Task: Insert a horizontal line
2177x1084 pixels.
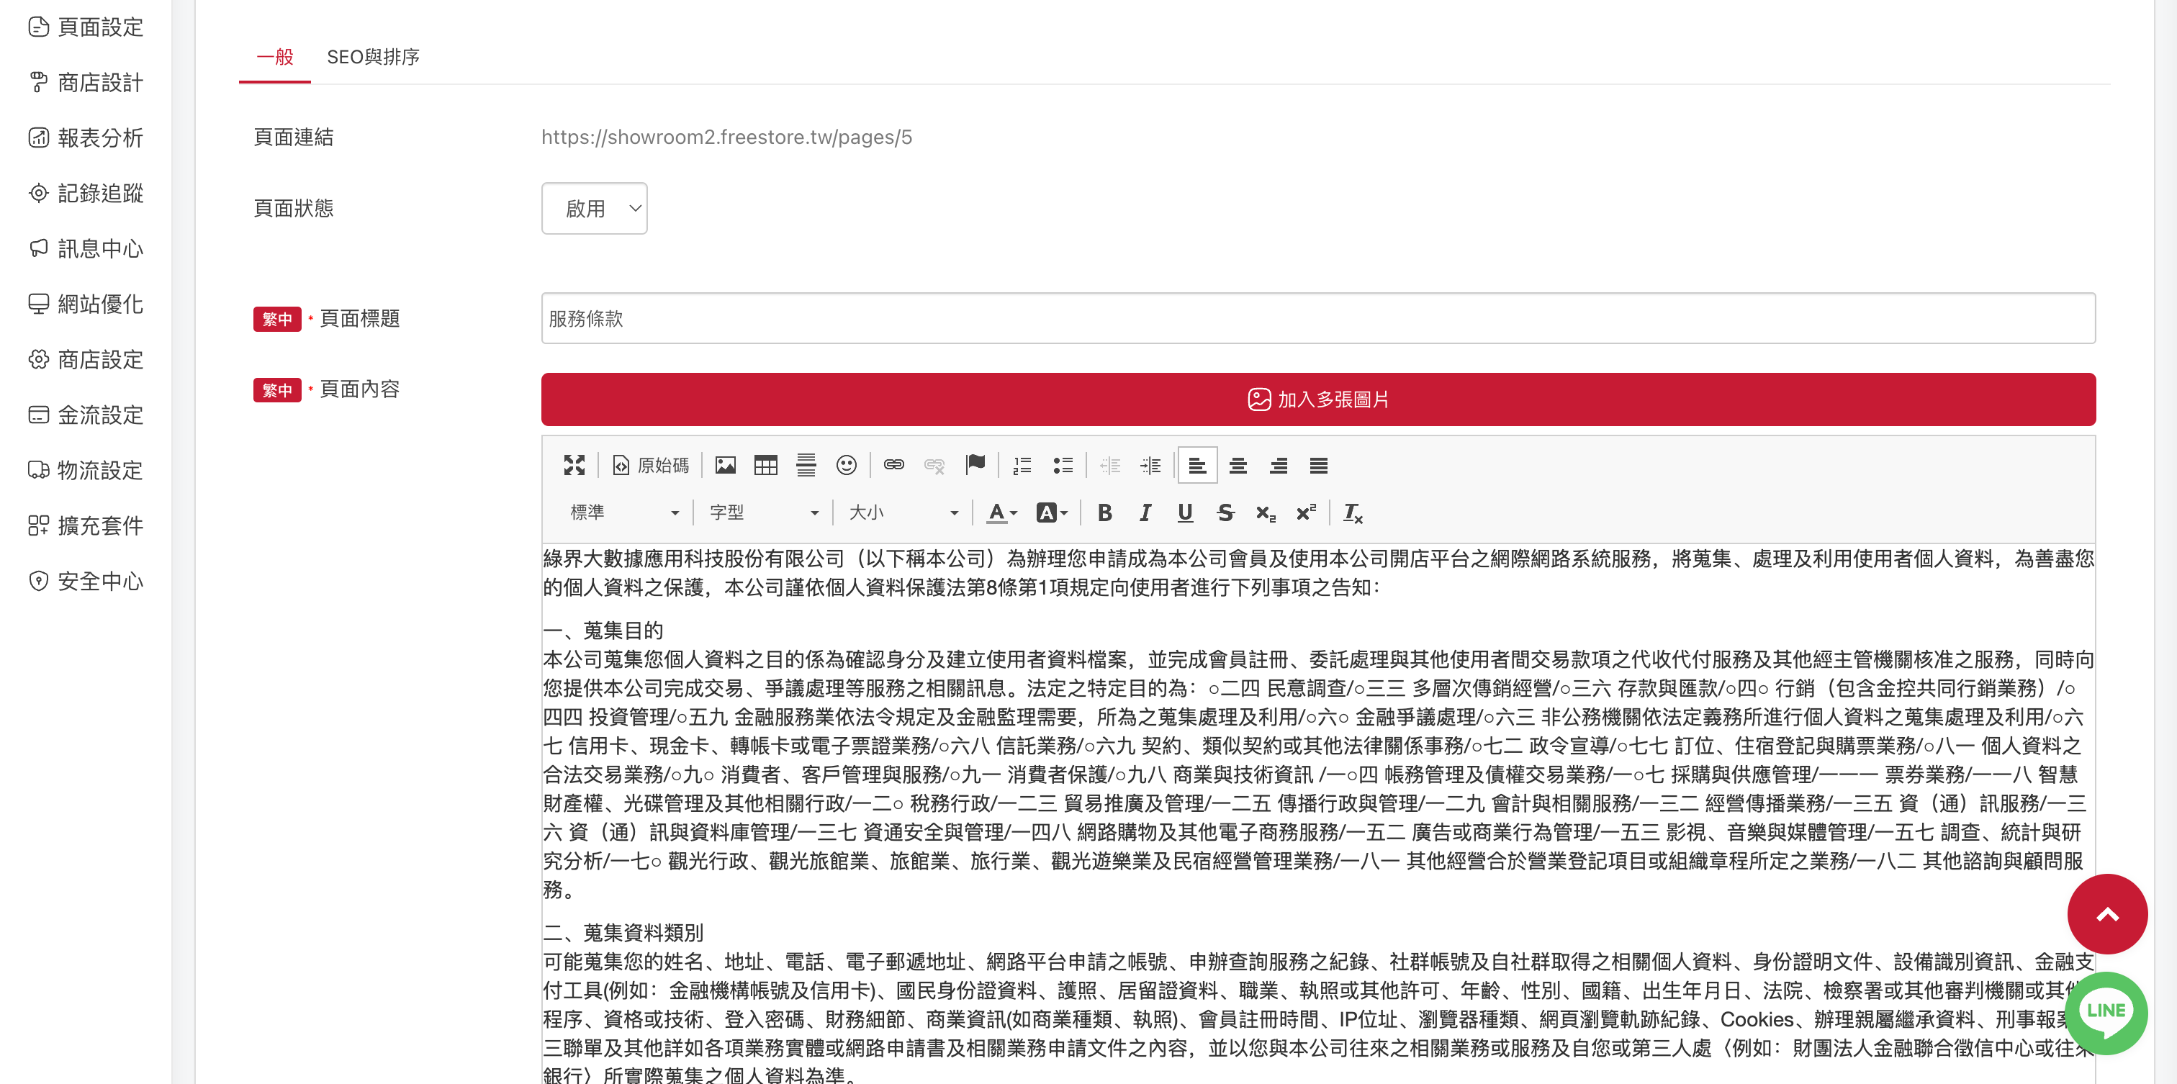Action: [806, 465]
